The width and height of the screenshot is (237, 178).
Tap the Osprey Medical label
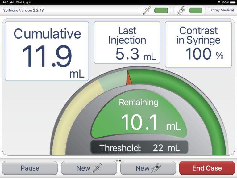tap(221, 10)
